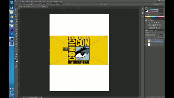Select the Crop tool
This screenshot has height=98, width=174.
point(16,19)
